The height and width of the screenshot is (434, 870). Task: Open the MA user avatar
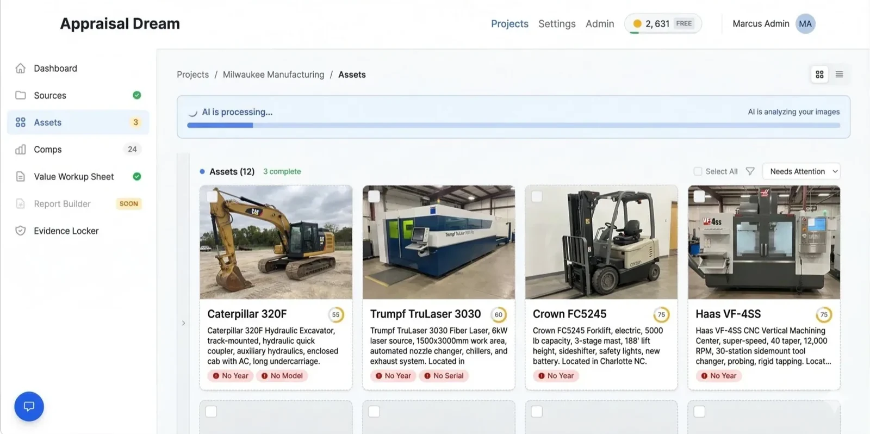coord(805,24)
